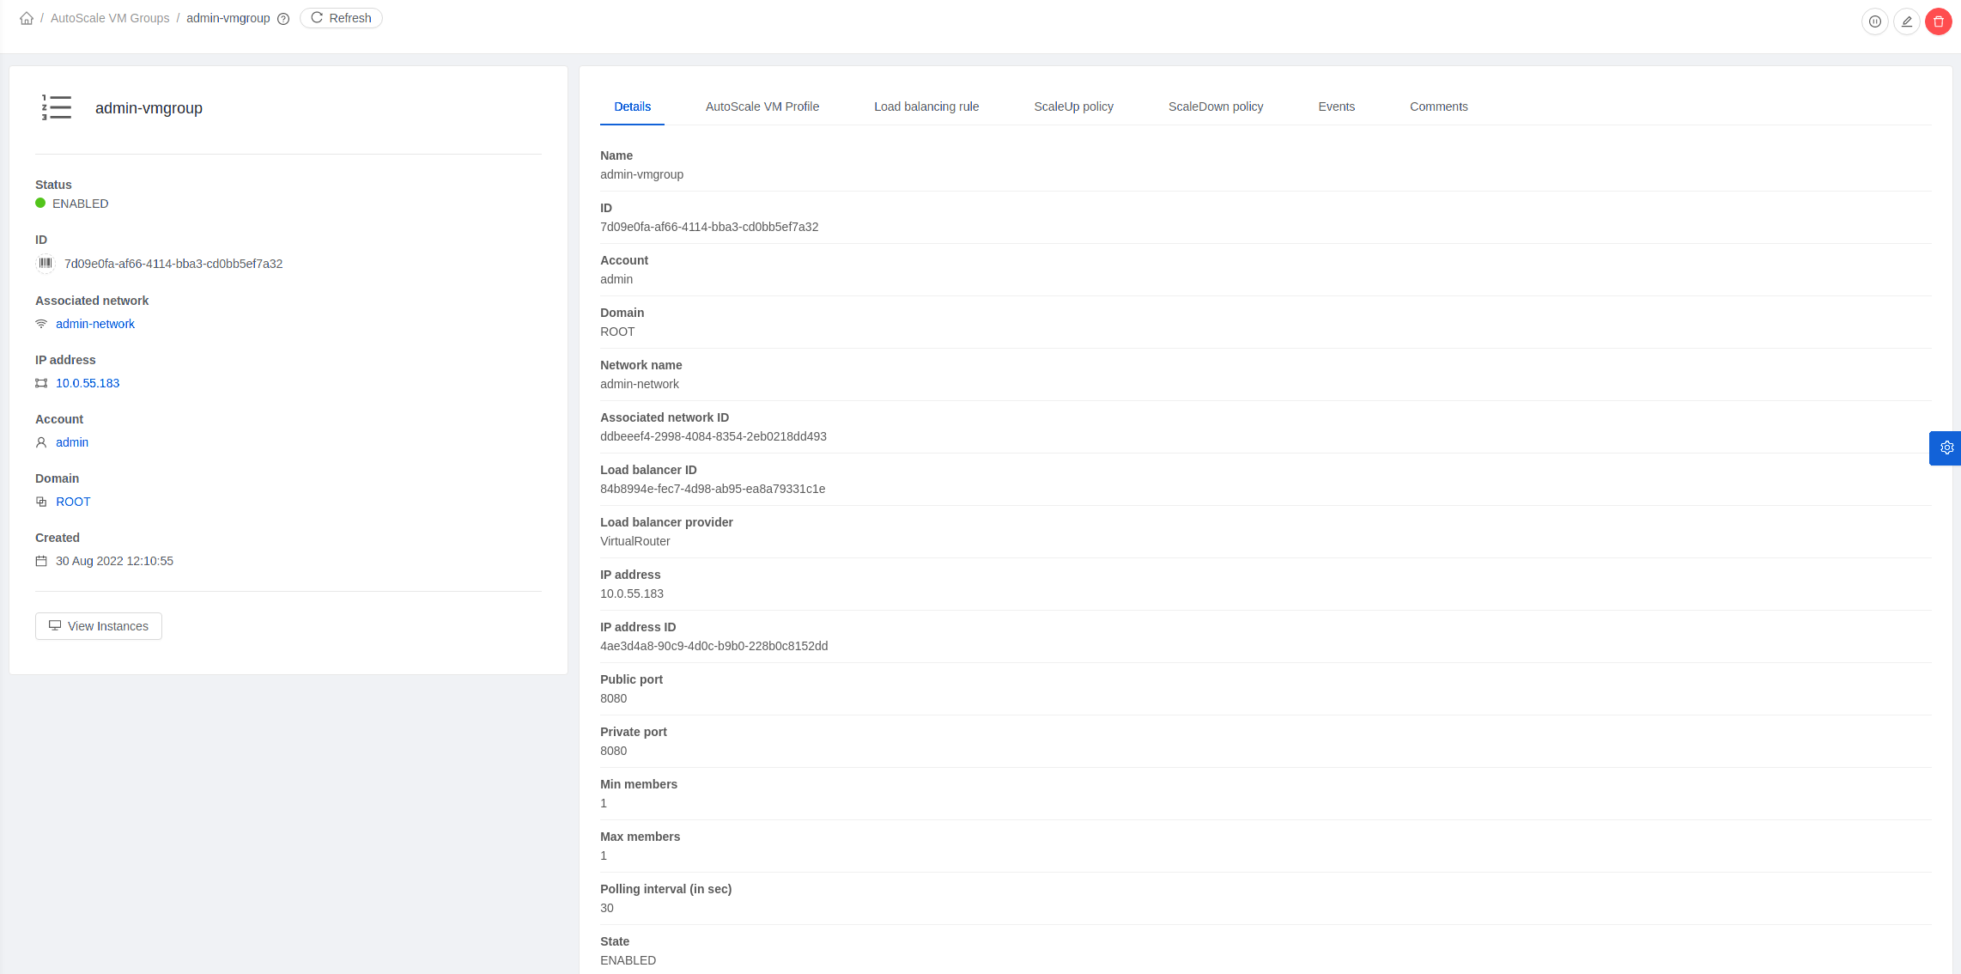Click the domain icon next to ROOT
Viewport: 1961px width, 974px height.
(x=41, y=502)
